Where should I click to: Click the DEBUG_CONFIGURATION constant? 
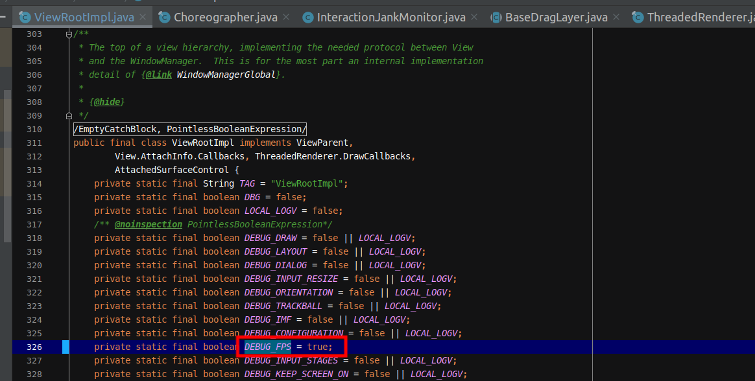pos(294,333)
